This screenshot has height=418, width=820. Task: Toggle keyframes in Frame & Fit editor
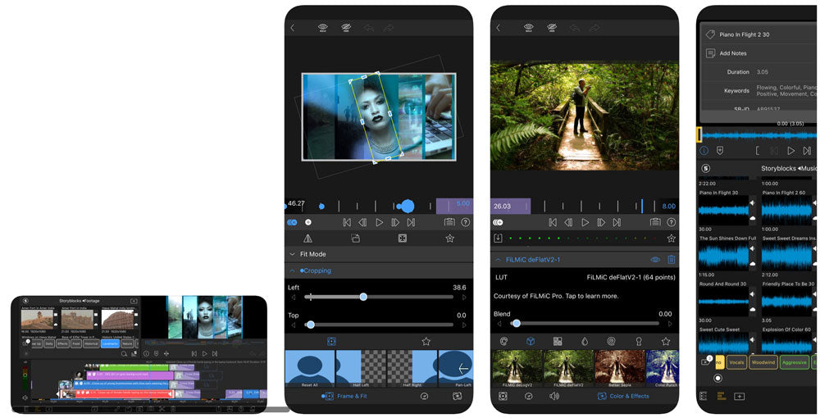[292, 222]
